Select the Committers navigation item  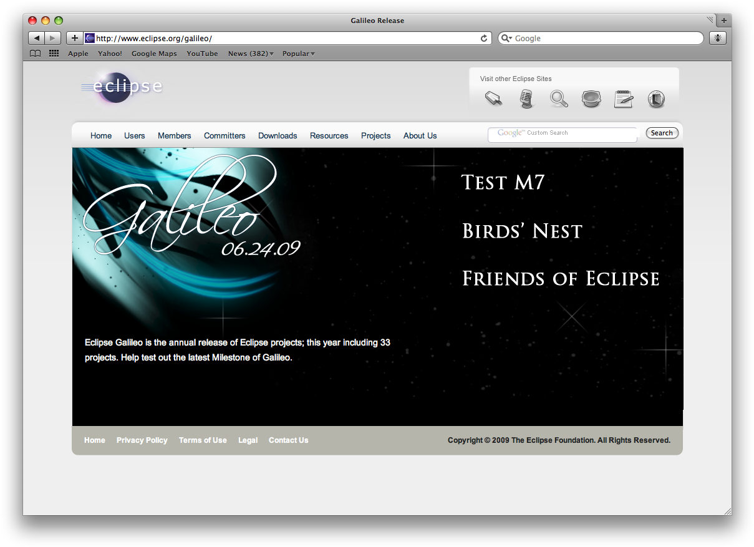pos(225,135)
